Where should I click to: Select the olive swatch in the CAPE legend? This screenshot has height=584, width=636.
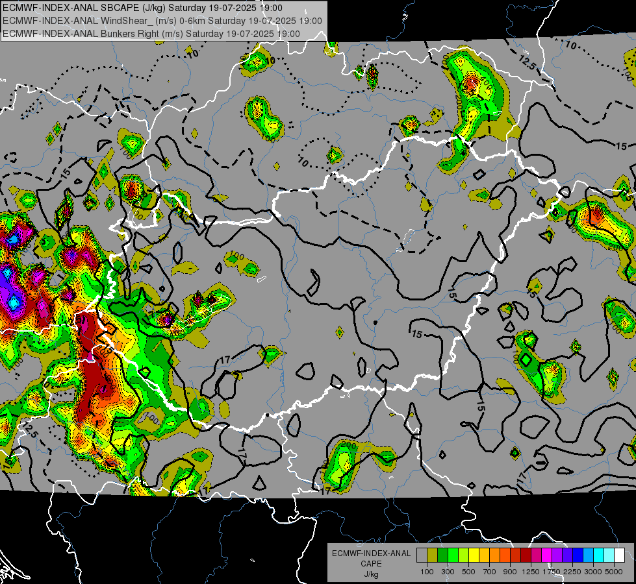(433, 555)
